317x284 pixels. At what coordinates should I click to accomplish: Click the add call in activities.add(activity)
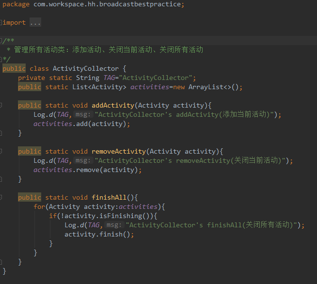pos(82,124)
